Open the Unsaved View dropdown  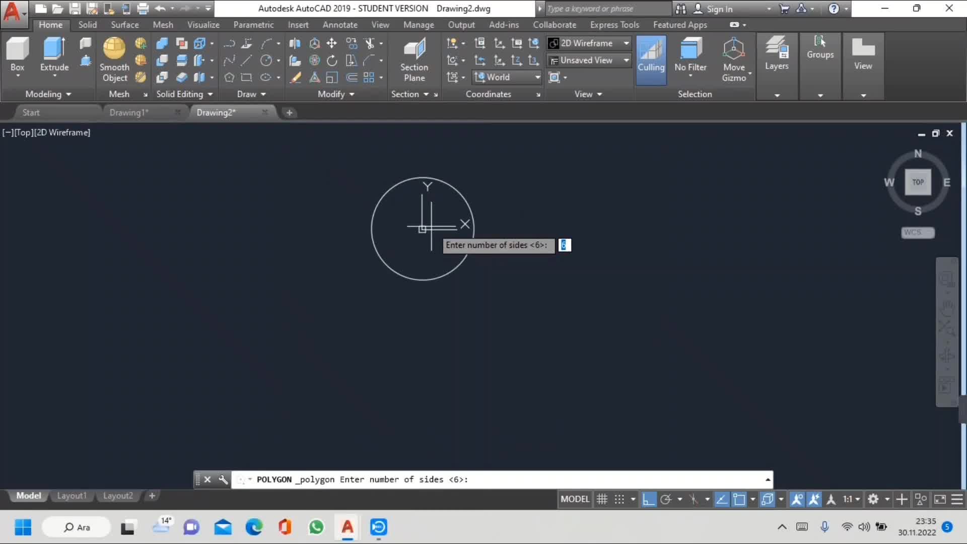click(589, 60)
